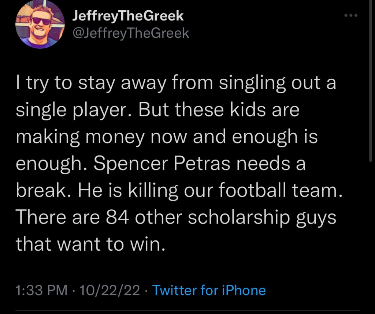Click the 1:33 PM timestamp

coord(42,291)
